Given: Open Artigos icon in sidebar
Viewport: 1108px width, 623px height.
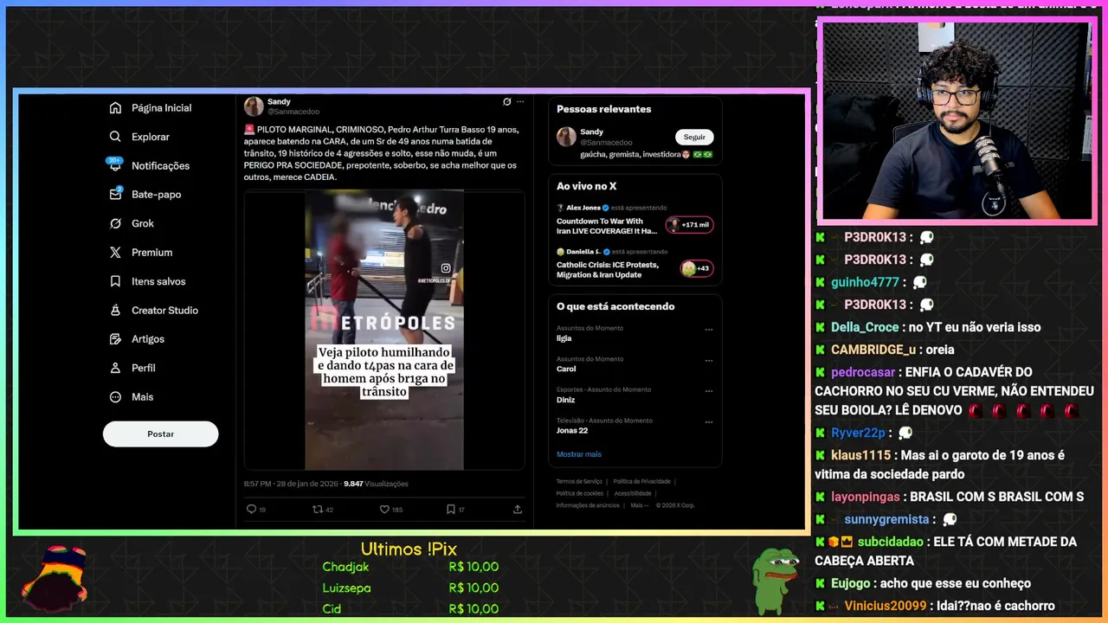Looking at the screenshot, I should [115, 339].
